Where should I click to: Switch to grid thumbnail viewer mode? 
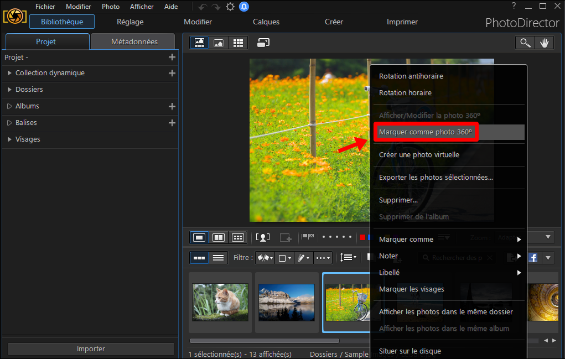tap(238, 43)
